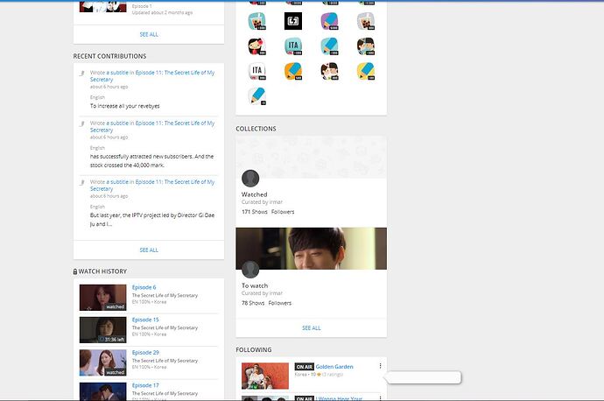Select the purple pencil badge
This screenshot has width=604, height=401.
click(329, 20)
